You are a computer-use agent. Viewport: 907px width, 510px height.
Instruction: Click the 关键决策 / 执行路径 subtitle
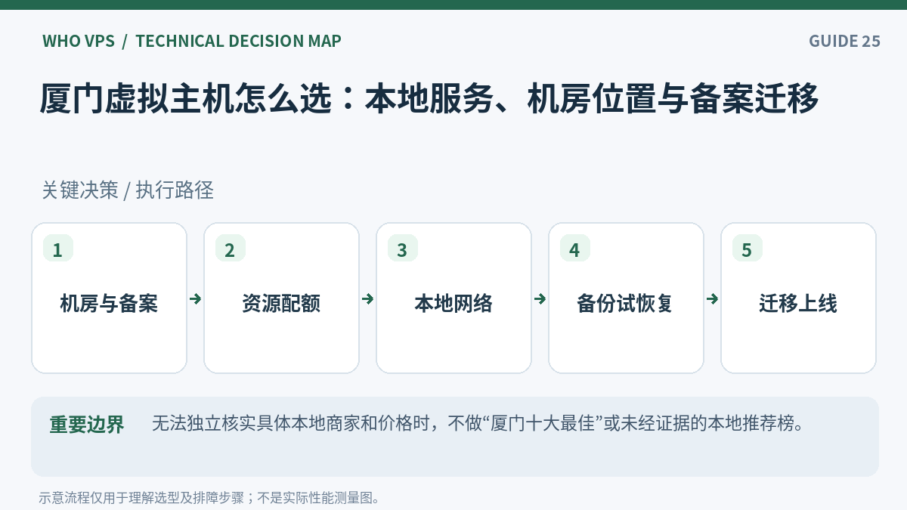[128, 190]
